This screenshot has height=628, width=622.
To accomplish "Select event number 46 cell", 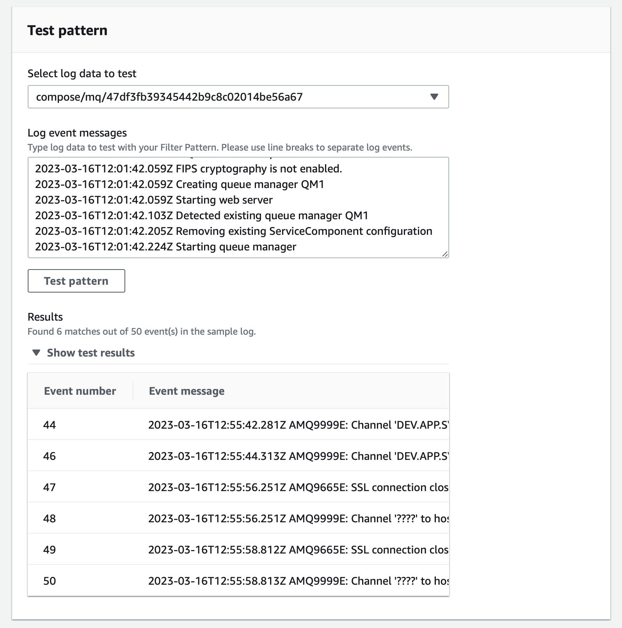I will tap(50, 456).
